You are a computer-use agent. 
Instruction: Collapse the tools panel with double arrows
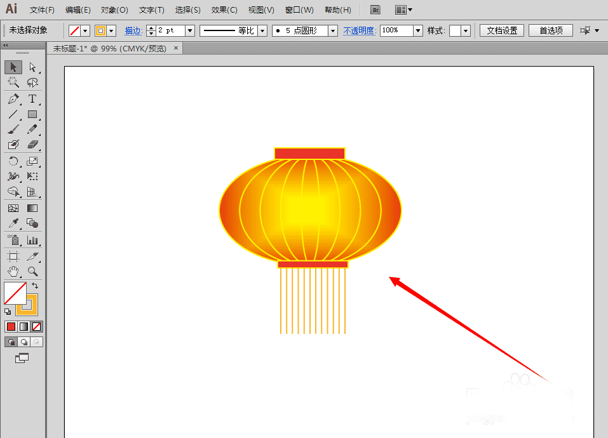6,45
